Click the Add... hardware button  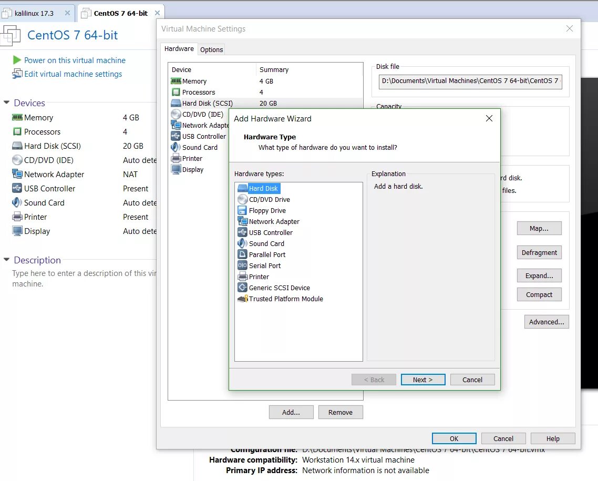click(x=291, y=412)
